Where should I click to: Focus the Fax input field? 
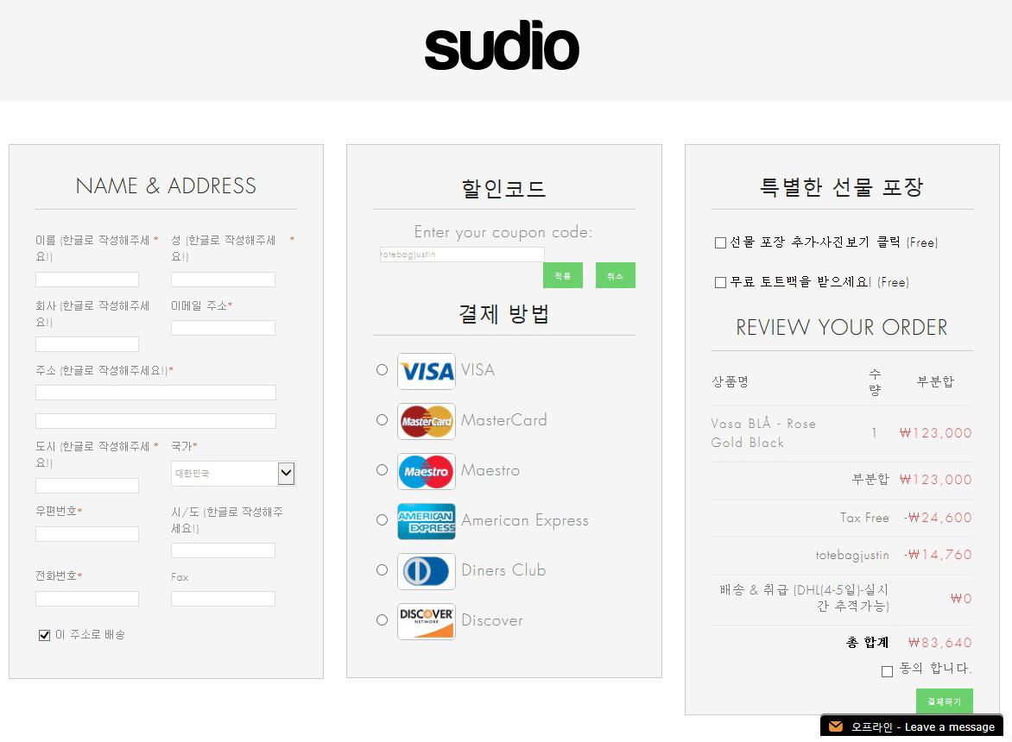[223, 599]
